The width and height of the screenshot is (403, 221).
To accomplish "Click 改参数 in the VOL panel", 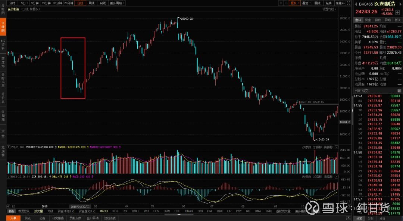I will click(306, 147).
